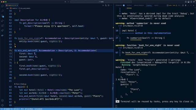
Task: Switch to the Output tab
Action: click(x=129, y=5)
